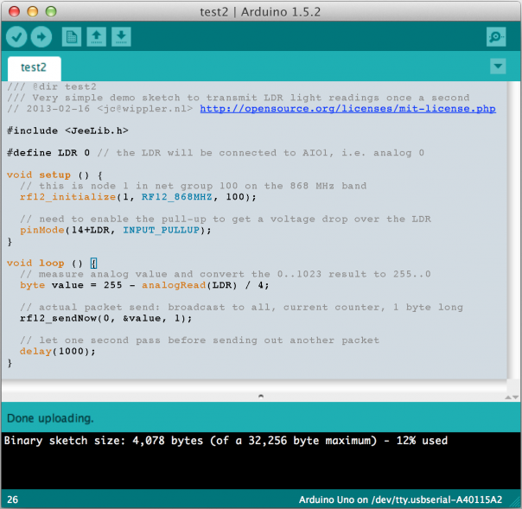Image resolution: width=522 pixels, height=509 pixels.
Task: Click the '#include <JeeLib.h>' line
Action: [67, 130]
